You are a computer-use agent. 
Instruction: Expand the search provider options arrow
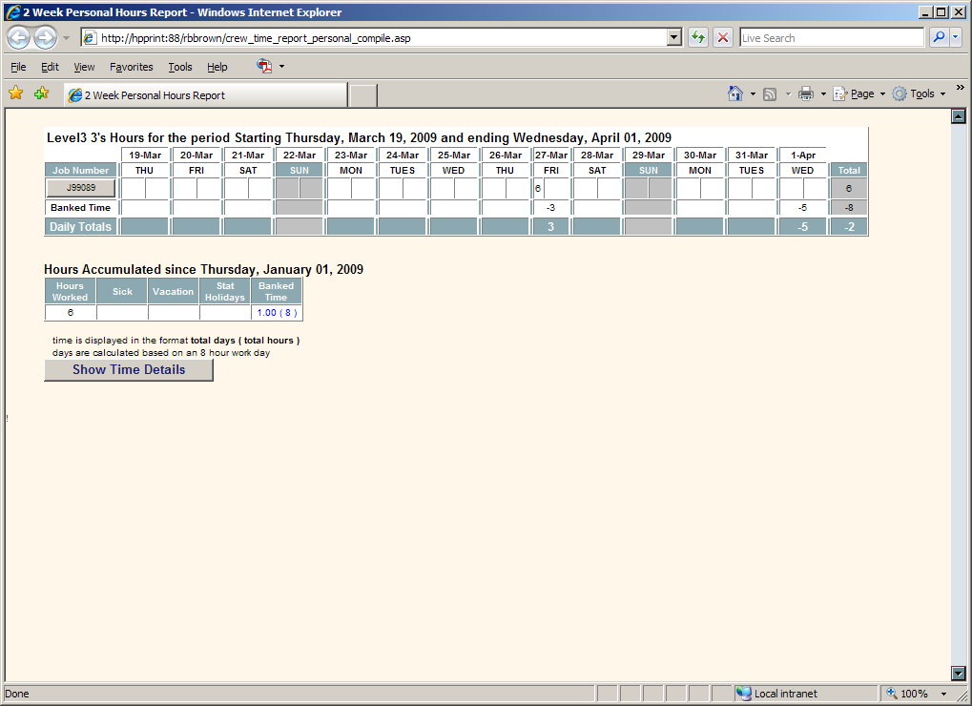point(957,38)
